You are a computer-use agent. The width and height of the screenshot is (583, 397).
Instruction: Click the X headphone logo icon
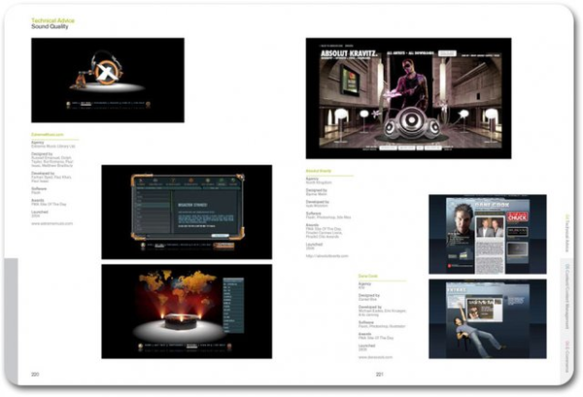[x=107, y=71]
